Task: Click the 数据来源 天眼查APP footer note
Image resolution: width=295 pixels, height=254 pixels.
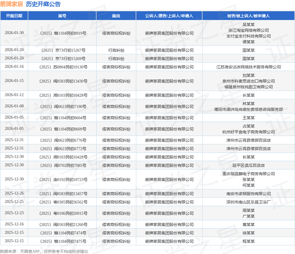Action: [x=44, y=251]
